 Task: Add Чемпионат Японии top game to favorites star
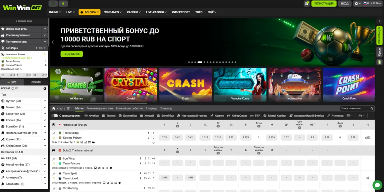click(45, 54)
